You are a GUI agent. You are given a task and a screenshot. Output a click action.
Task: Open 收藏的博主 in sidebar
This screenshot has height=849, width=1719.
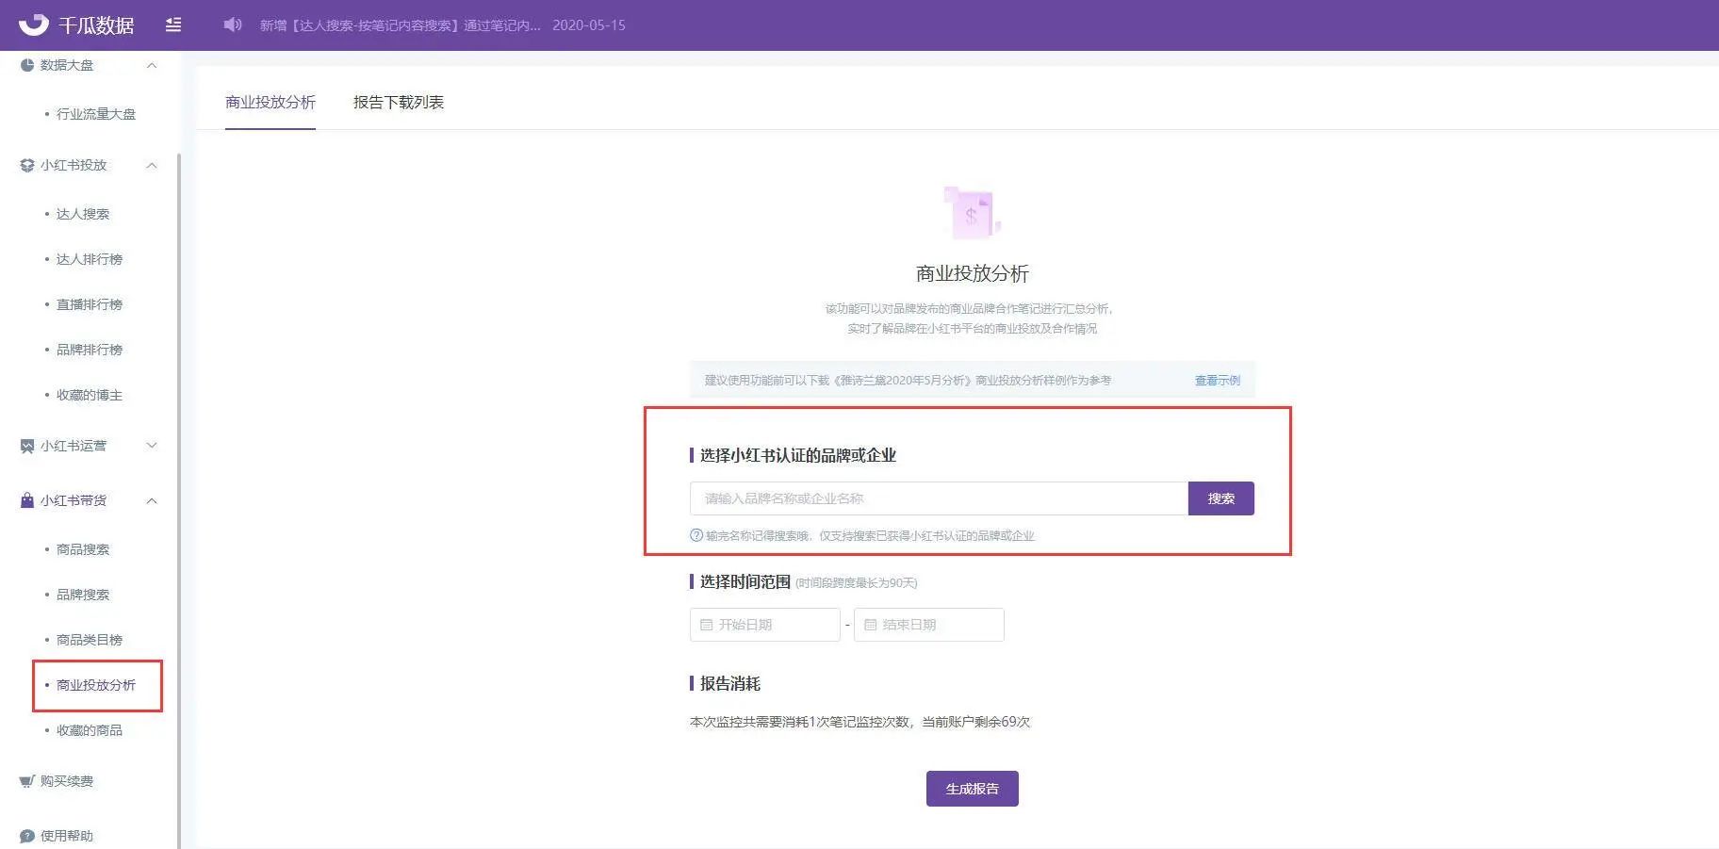click(x=90, y=395)
